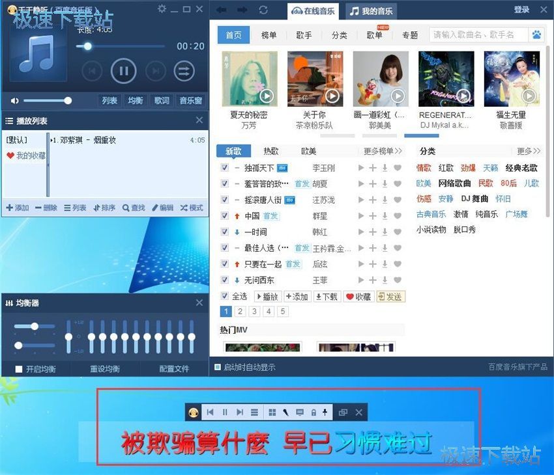
Task: Open the 排序 sort menu
Action: (x=104, y=208)
